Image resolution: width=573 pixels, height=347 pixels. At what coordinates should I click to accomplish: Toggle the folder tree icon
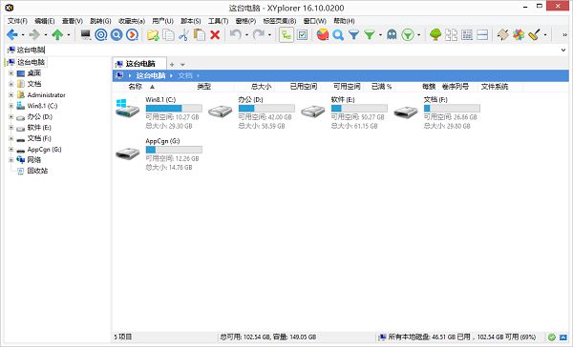pos(435,34)
